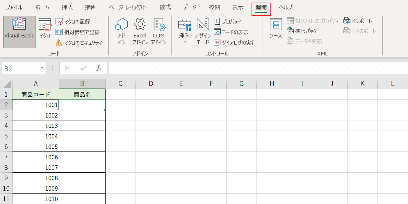Open the アドイン pane

[121, 32]
